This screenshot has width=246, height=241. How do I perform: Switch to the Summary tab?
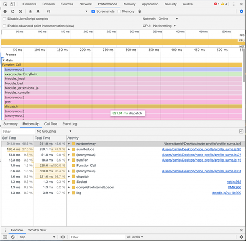(x=10, y=124)
